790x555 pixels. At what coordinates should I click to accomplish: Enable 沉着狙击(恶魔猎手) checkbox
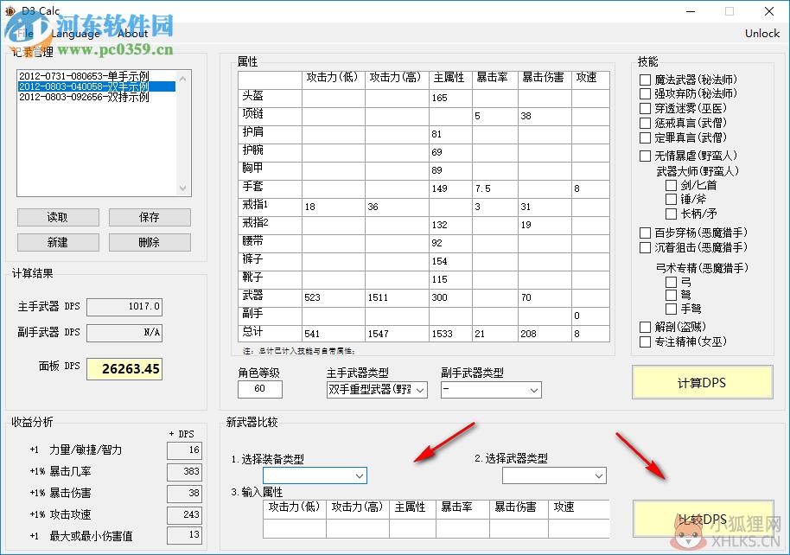pos(645,247)
